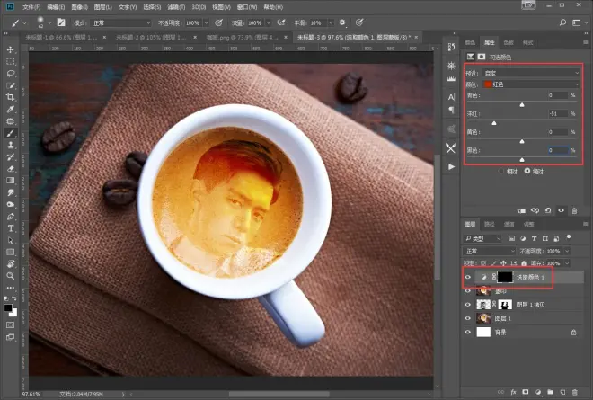This screenshot has height=400, width=593.
Task: Open the 流量 100% dropdown arrow
Action: (x=268, y=23)
